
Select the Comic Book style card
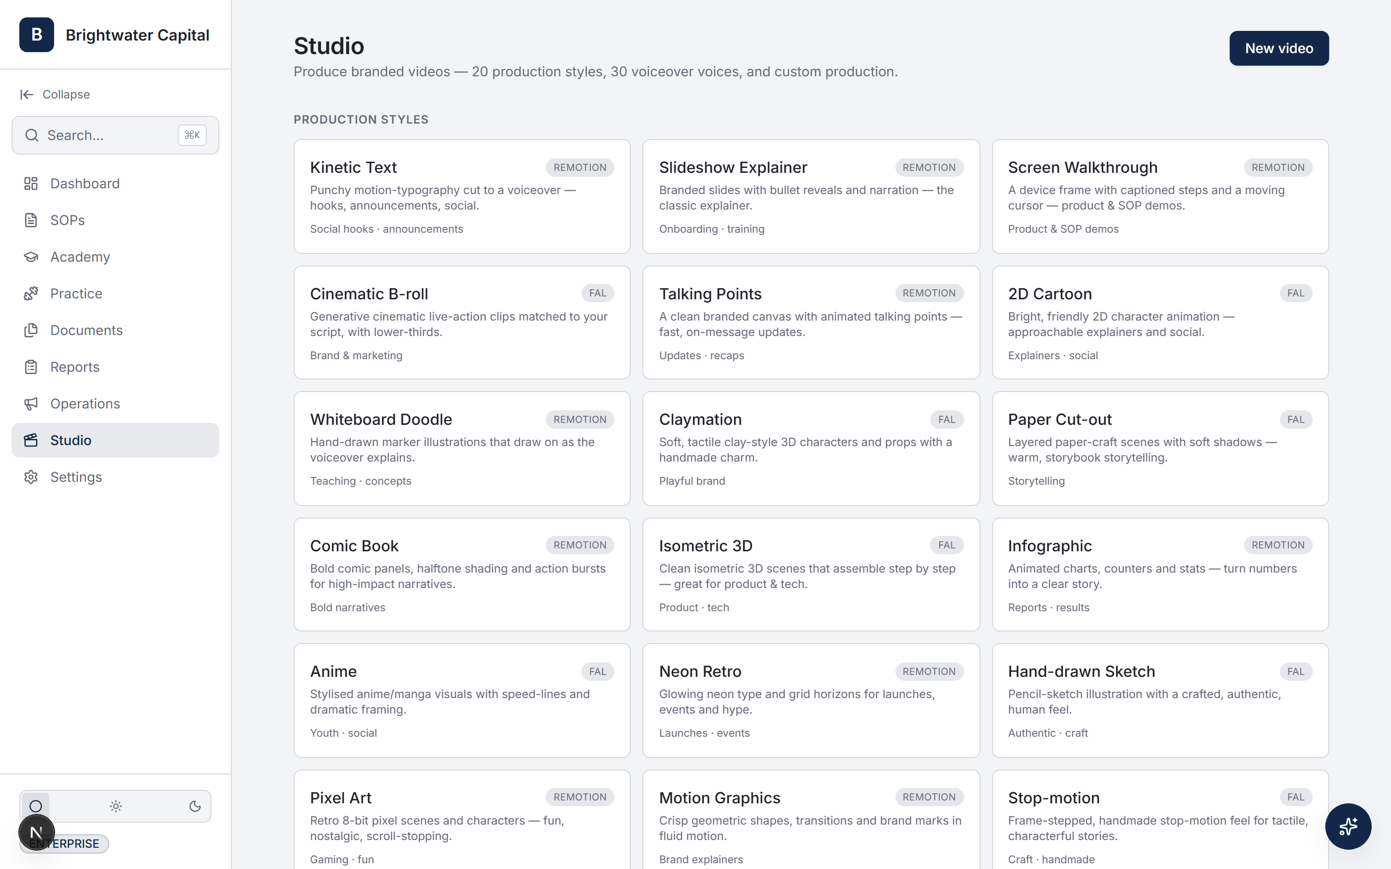click(462, 575)
